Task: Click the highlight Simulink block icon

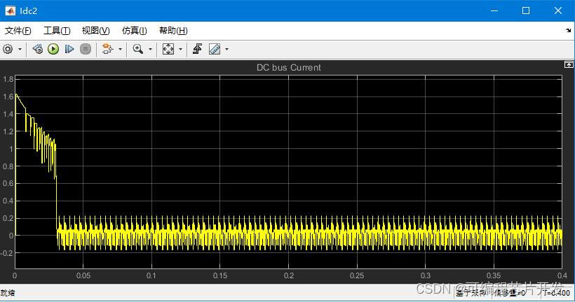Action: [x=107, y=49]
